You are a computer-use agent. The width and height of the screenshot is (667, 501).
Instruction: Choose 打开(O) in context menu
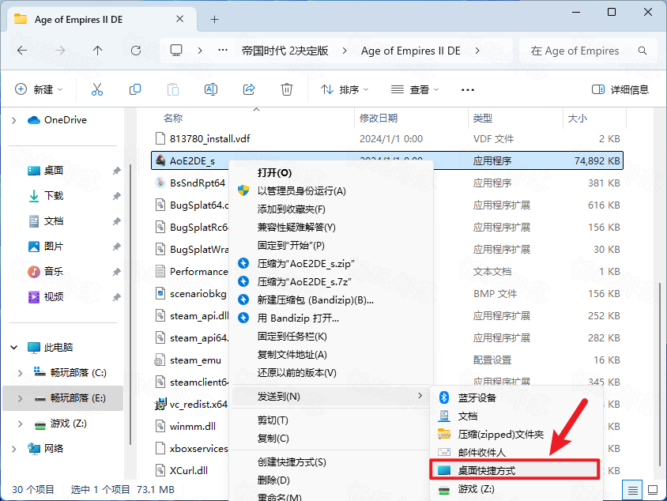331,173
